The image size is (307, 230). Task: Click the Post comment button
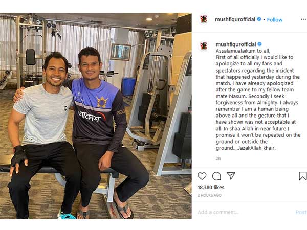tap(301, 212)
